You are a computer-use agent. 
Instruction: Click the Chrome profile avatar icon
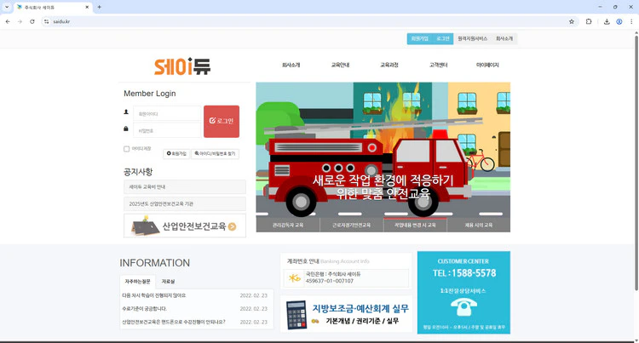pos(619,21)
